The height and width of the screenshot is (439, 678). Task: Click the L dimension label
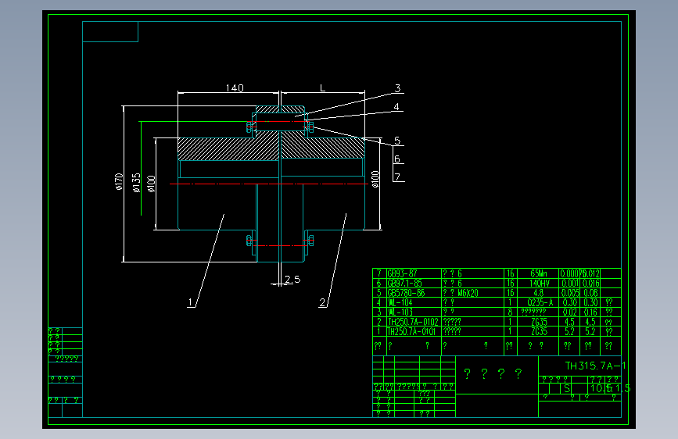(x=322, y=88)
